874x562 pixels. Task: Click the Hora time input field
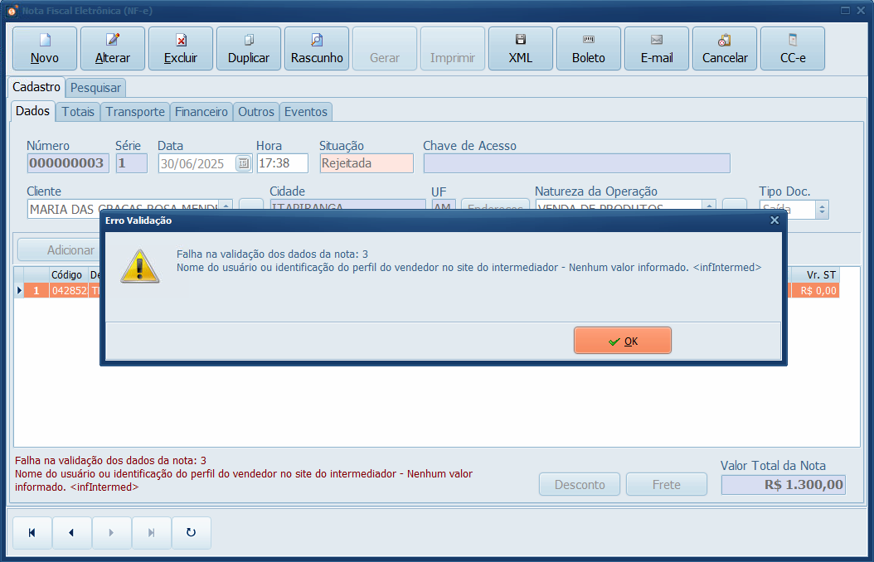tap(282, 163)
